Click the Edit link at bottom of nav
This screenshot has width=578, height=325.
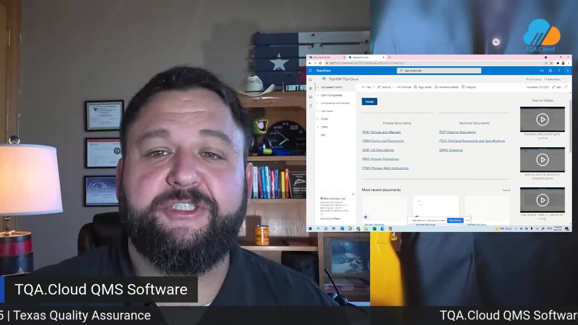click(x=323, y=135)
